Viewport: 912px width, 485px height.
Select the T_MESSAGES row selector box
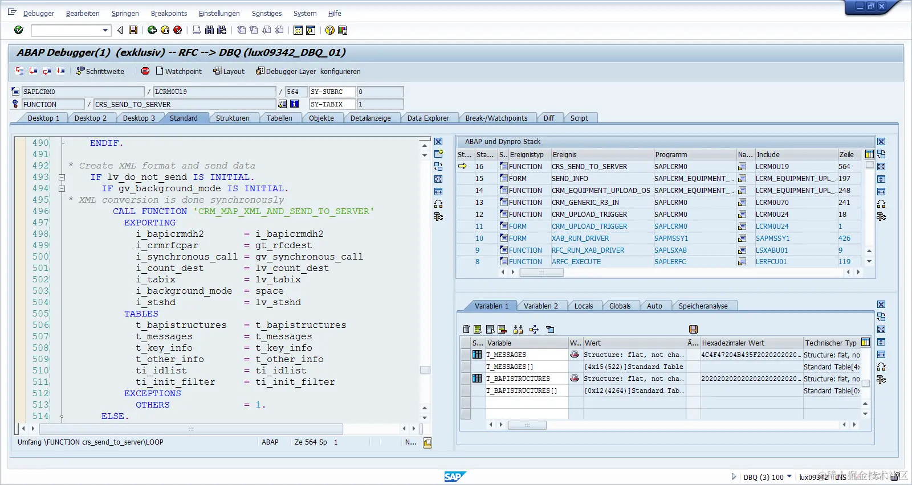[466, 355]
